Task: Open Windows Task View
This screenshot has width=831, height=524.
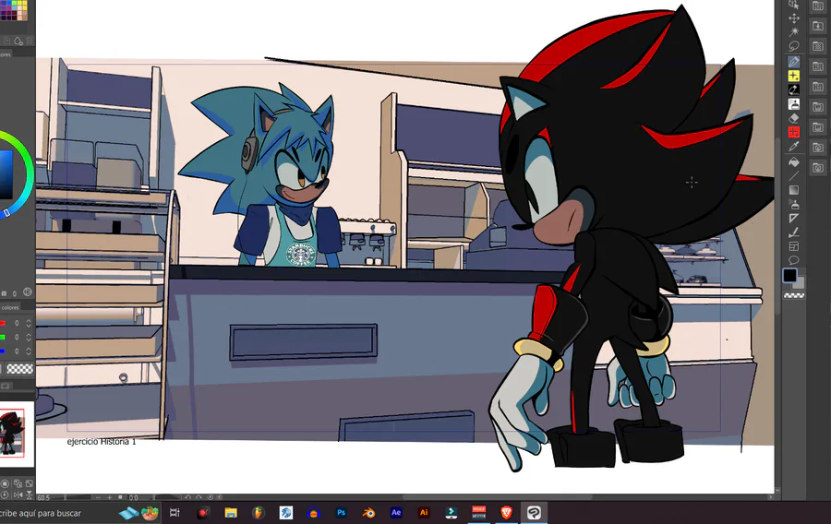Action: coord(175,512)
